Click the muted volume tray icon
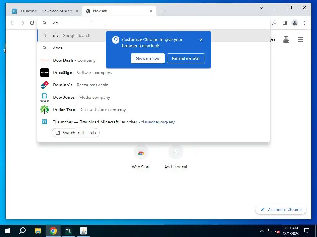317x237 pixels. pos(277,231)
